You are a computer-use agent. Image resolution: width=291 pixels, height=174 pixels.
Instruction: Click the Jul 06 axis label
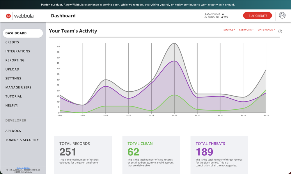(x=106, y=116)
